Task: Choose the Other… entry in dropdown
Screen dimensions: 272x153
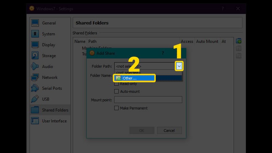Action: pyautogui.click(x=148, y=78)
